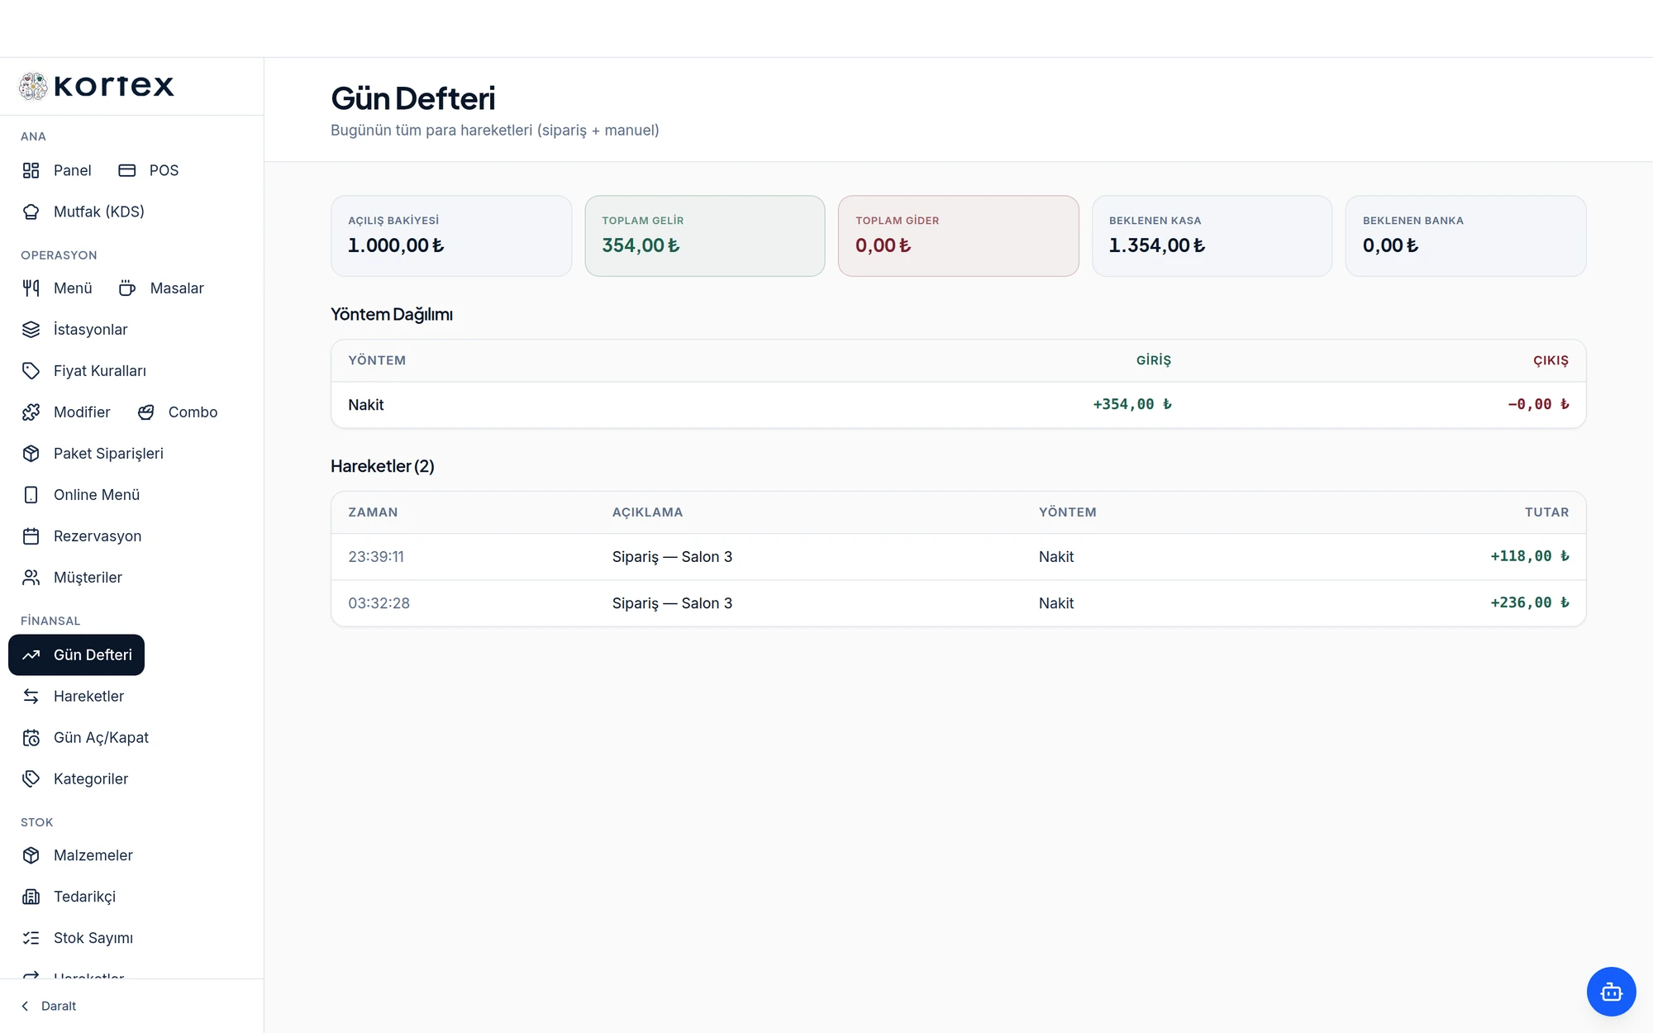Select the Panel grid icon
The image size is (1653, 1033).
tap(31, 170)
